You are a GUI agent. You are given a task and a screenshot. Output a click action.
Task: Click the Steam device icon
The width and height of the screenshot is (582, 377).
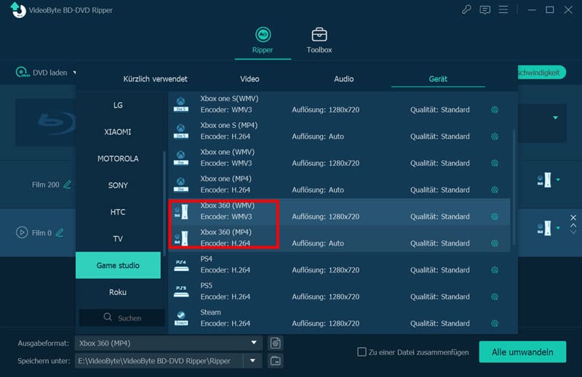[x=180, y=318]
